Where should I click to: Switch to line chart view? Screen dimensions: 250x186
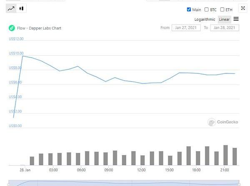click(11, 8)
